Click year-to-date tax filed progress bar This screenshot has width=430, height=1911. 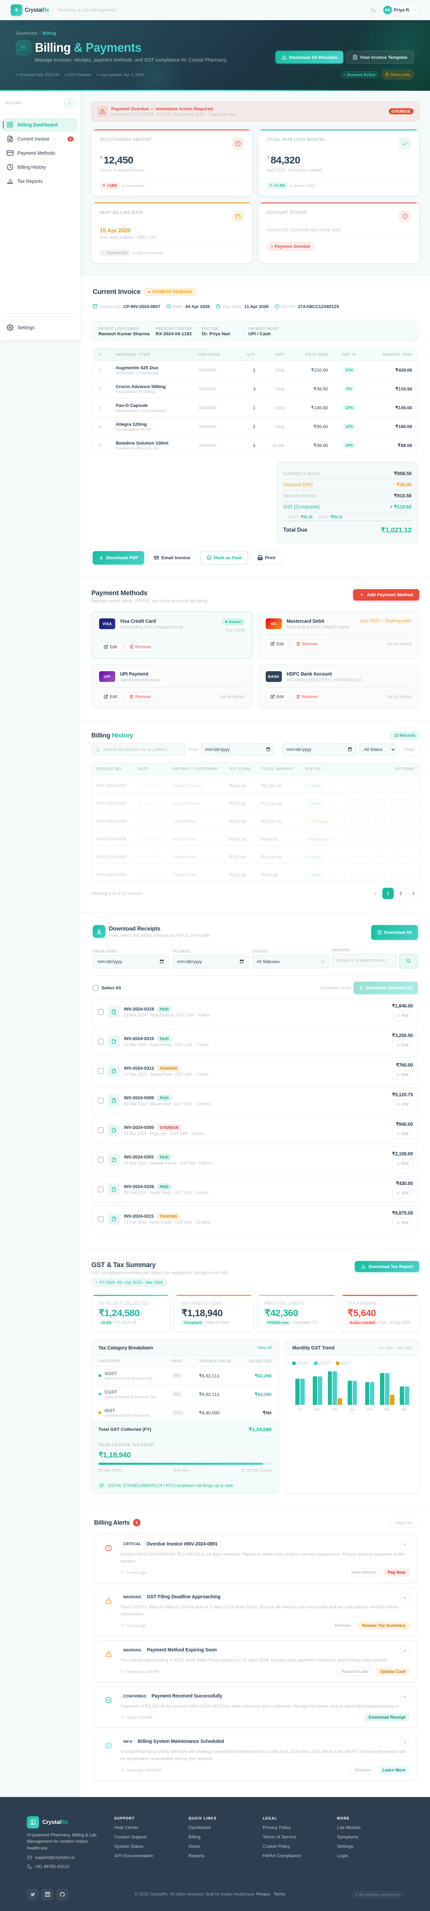(185, 1464)
